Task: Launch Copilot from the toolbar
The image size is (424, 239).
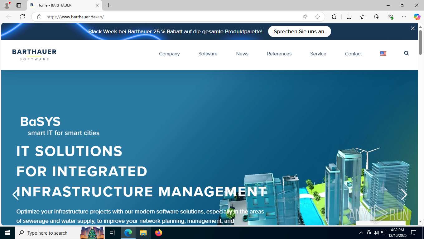Action: (x=417, y=17)
